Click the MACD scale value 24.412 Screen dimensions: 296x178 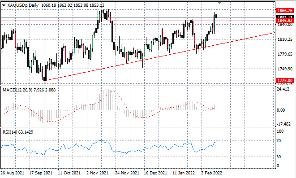[x=283, y=89]
